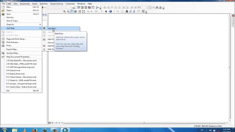Open the Add Data button dropdown arrow
Screen dimensions: 235x132
point(45,7)
